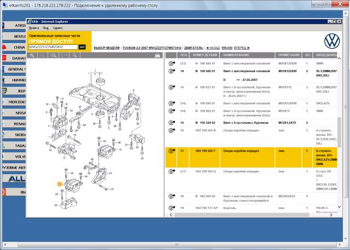Select the DAIHATSU catalog button
Viewport: 350px width, 250px height.
point(14,58)
